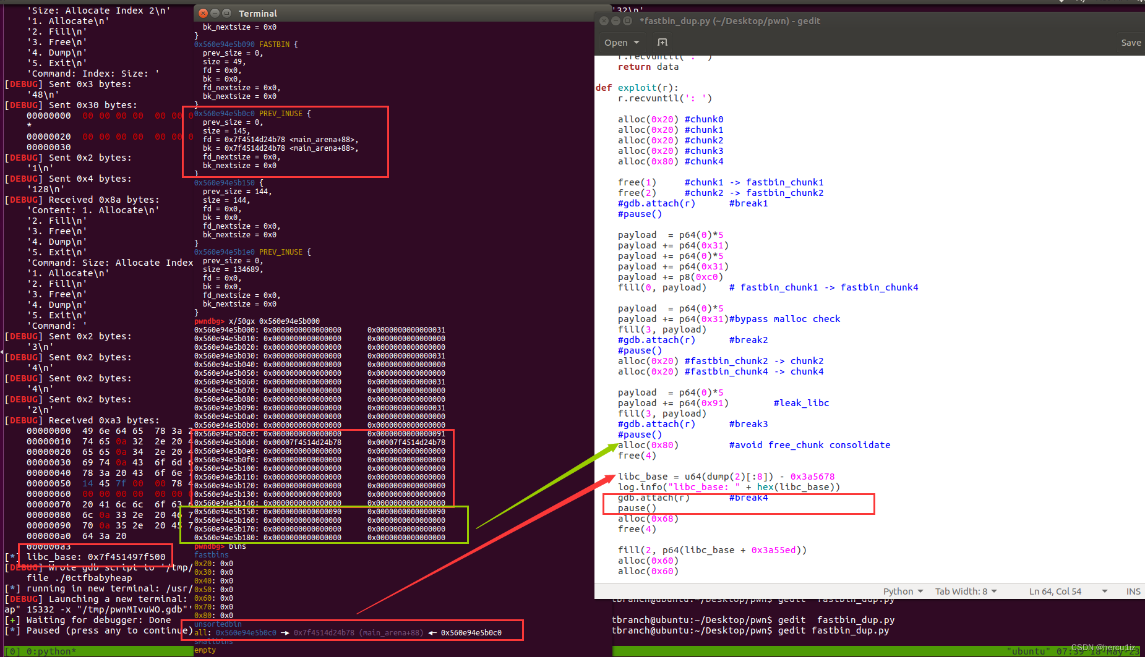Click the free(1) #chunk1 line

(x=720, y=182)
